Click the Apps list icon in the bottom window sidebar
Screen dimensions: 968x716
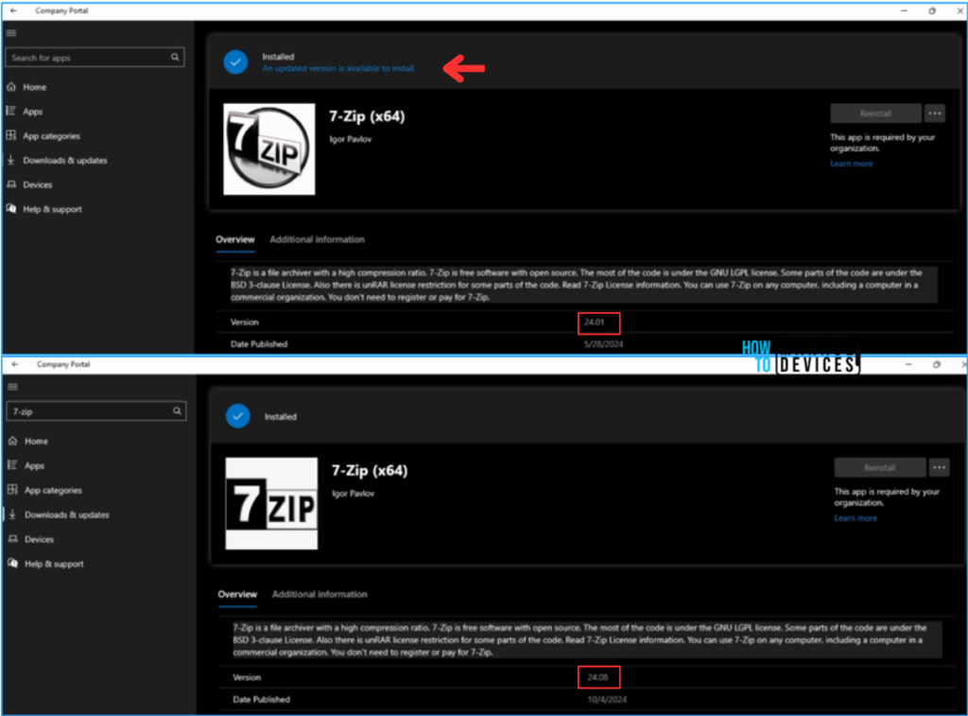tap(12, 465)
